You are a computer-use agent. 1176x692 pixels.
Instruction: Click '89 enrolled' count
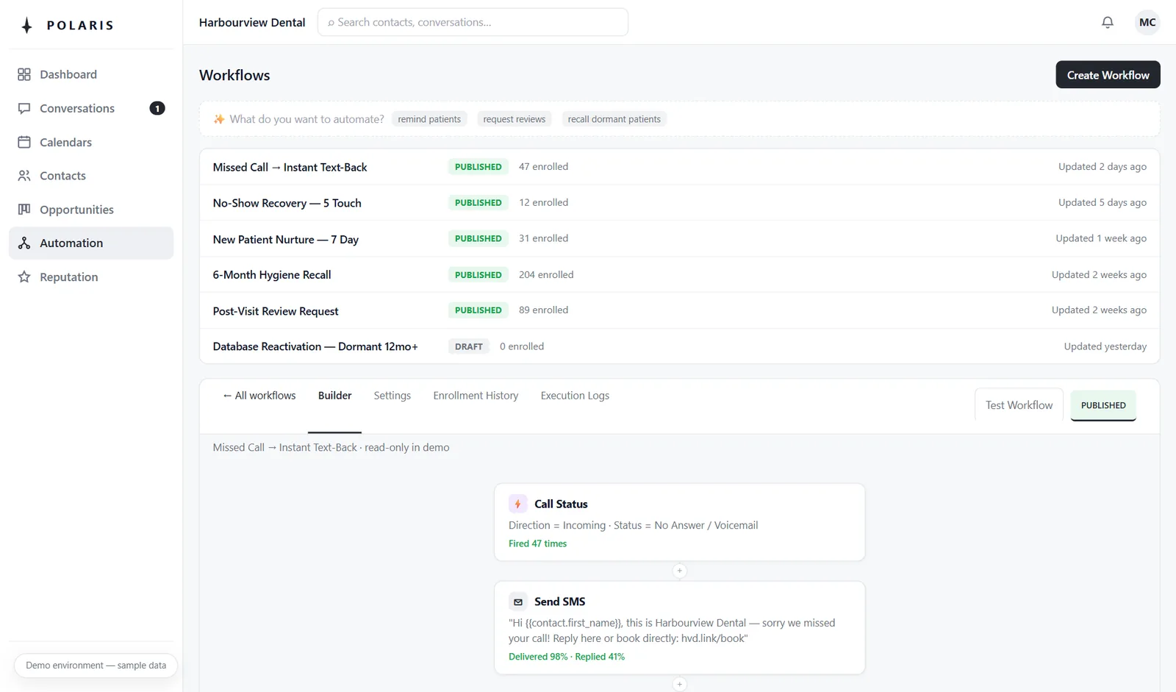tap(543, 310)
